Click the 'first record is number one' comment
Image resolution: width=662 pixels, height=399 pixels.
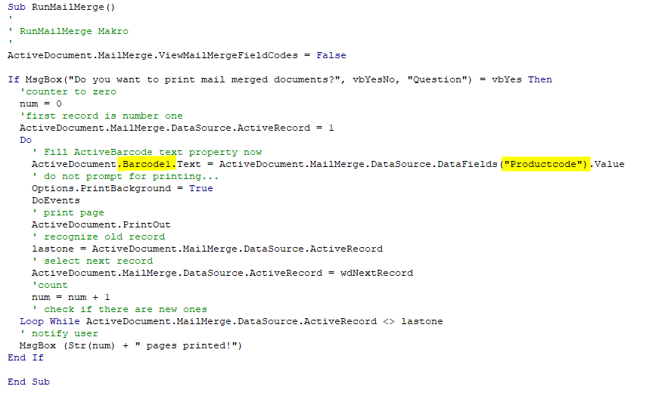tap(101, 116)
